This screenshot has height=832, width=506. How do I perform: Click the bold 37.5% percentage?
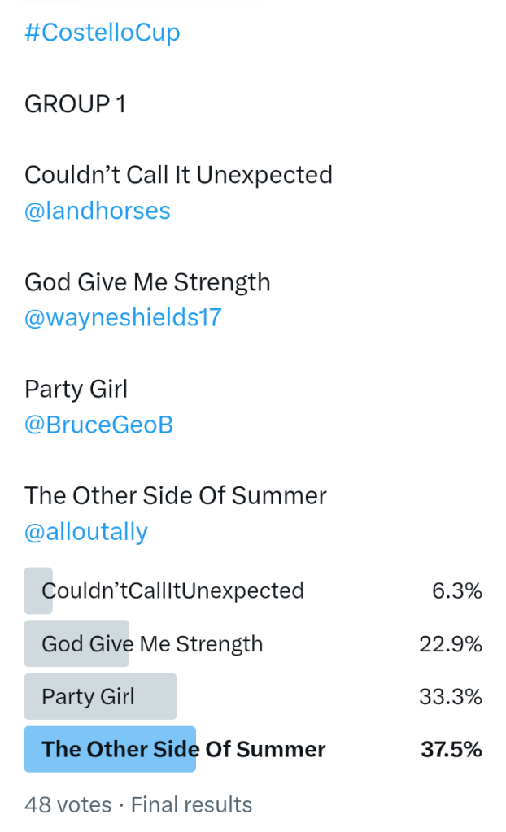pyautogui.click(x=451, y=749)
